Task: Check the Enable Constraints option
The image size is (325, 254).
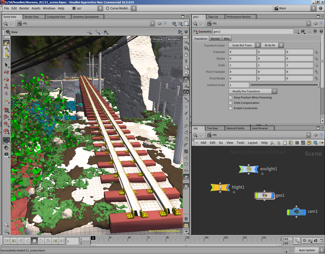Action: pyautogui.click(x=230, y=108)
